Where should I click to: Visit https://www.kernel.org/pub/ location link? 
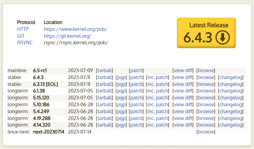(x=76, y=29)
